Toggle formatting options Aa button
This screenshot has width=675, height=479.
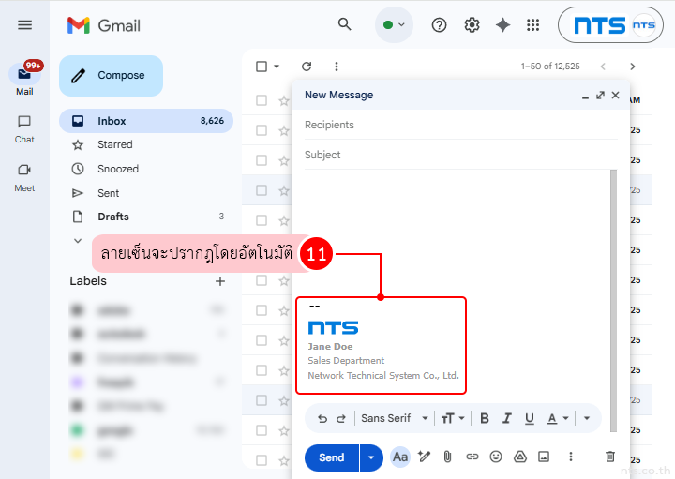click(x=400, y=457)
